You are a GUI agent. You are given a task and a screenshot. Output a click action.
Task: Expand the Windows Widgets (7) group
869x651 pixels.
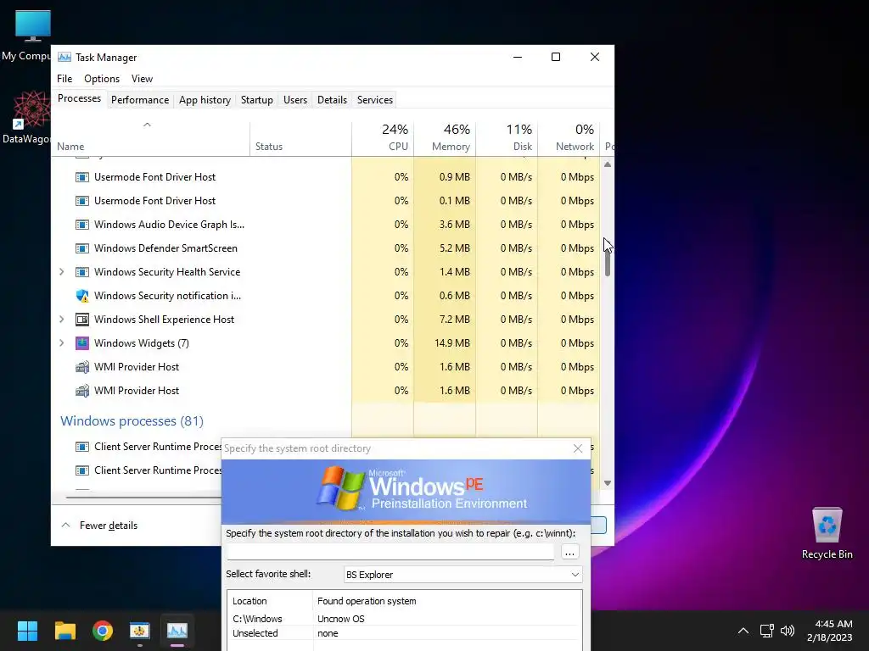[61, 343]
